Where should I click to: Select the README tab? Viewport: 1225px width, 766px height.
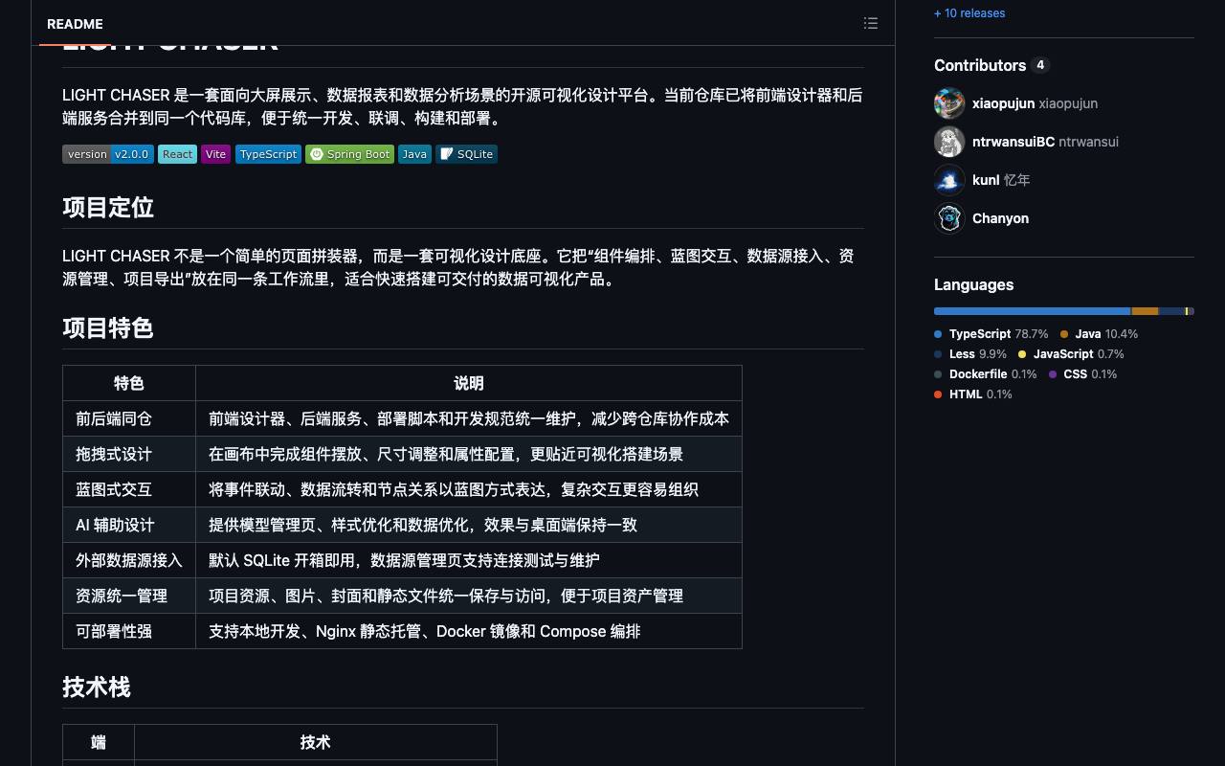pos(75,24)
